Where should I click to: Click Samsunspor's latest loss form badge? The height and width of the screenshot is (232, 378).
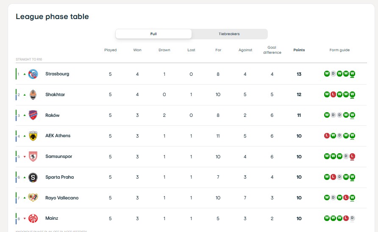352,156
